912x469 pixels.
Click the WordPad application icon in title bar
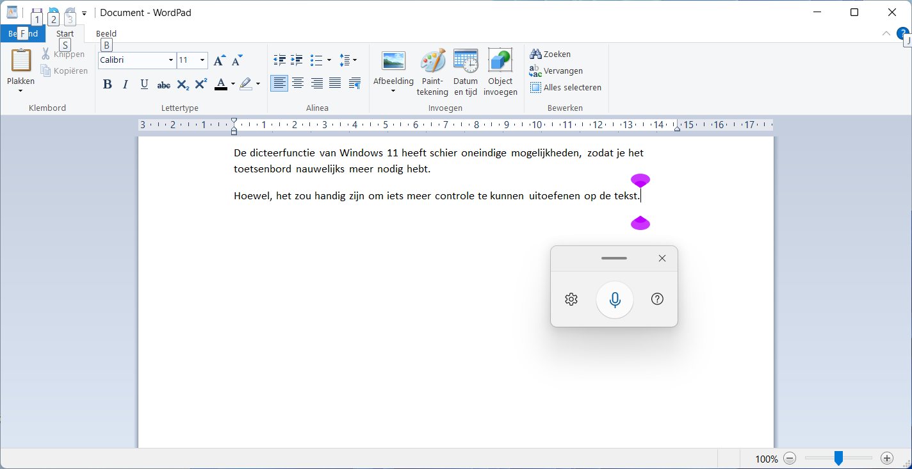pyautogui.click(x=12, y=12)
